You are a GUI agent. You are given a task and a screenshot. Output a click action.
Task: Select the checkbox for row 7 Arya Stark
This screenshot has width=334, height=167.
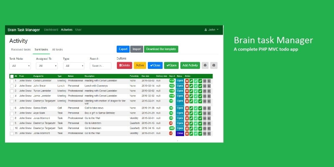(12, 113)
